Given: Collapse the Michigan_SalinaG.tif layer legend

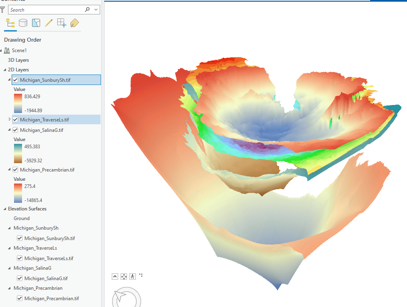Looking at the screenshot, I should point(9,129).
